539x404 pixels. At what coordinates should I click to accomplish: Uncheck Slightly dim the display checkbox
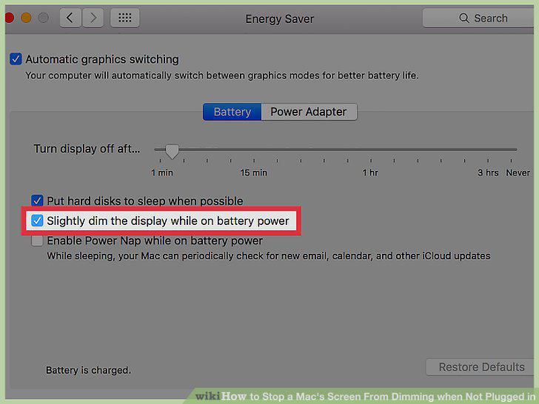tap(37, 220)
